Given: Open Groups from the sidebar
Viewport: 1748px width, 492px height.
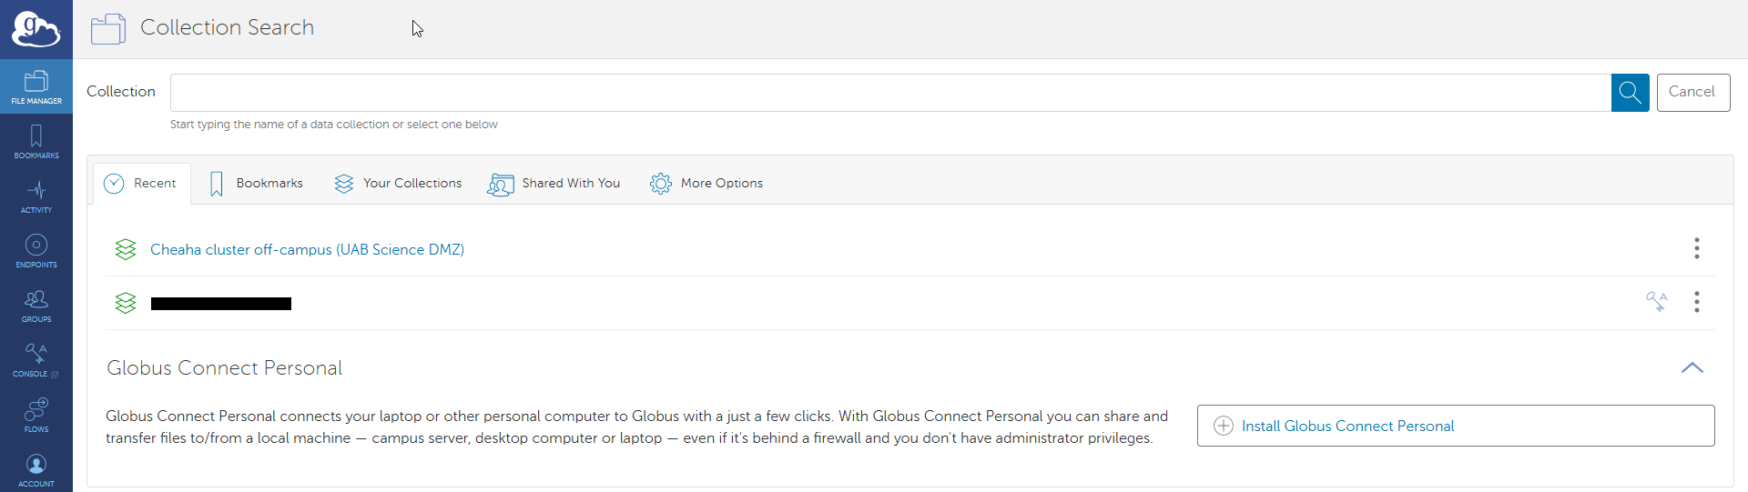Looking at the screenshot, I should [36, 305].
